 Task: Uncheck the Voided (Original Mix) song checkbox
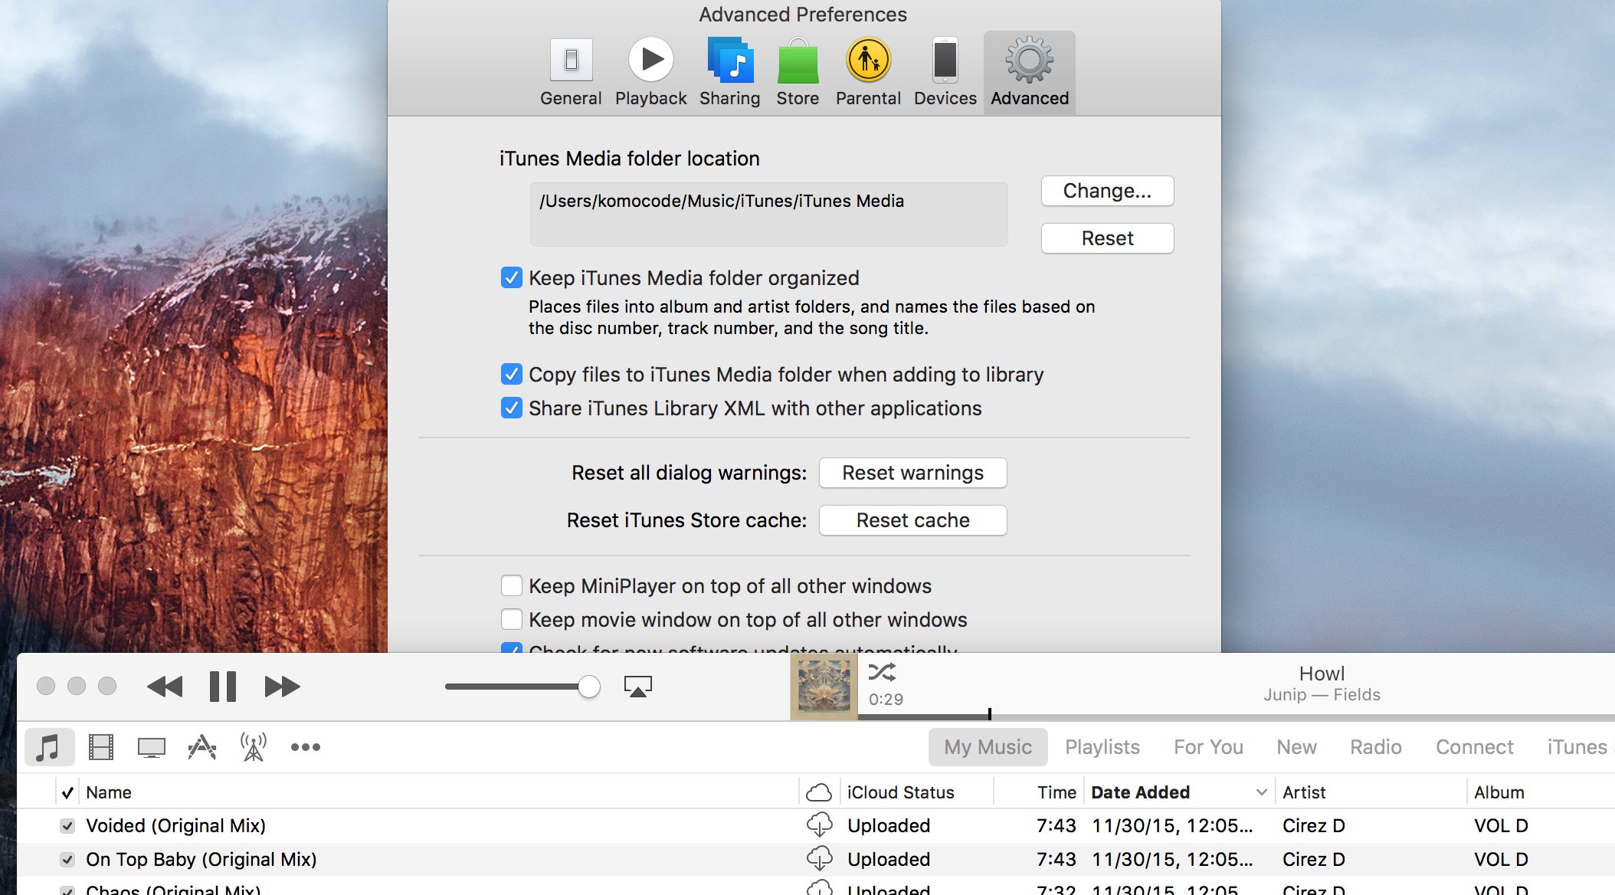[x=67, y=825]
